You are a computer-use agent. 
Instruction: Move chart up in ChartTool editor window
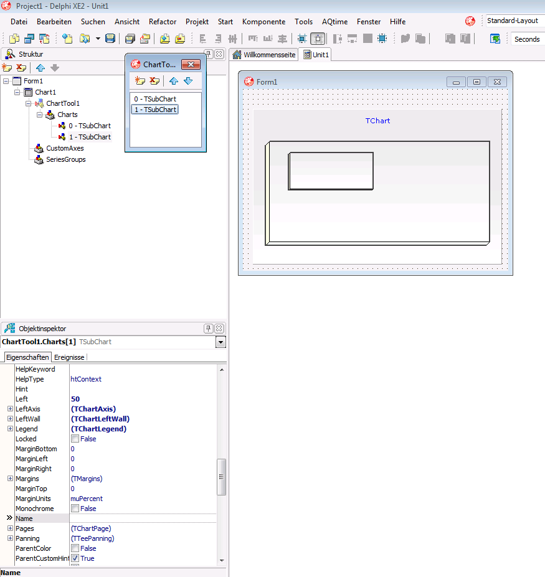tap(174, 81)
